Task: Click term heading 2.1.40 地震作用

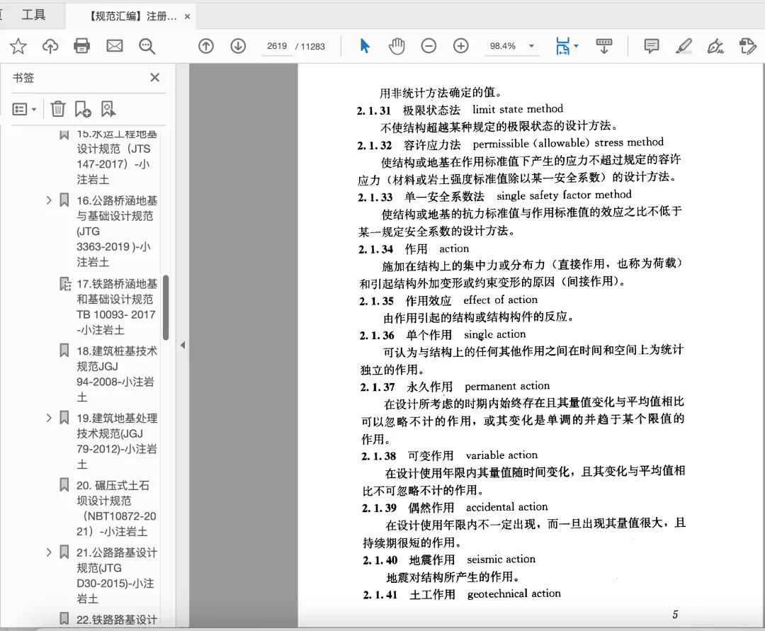Action: [x=449, y=559]
